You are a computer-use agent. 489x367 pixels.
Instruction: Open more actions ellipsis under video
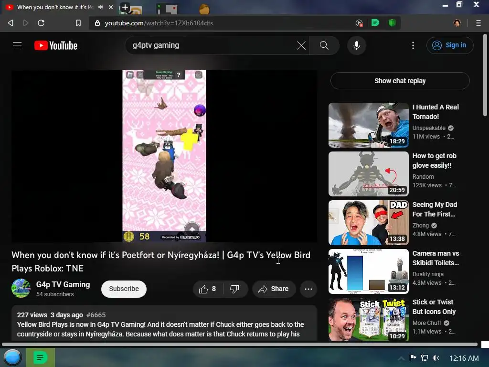pyautogui.click(x=308, y=289)
